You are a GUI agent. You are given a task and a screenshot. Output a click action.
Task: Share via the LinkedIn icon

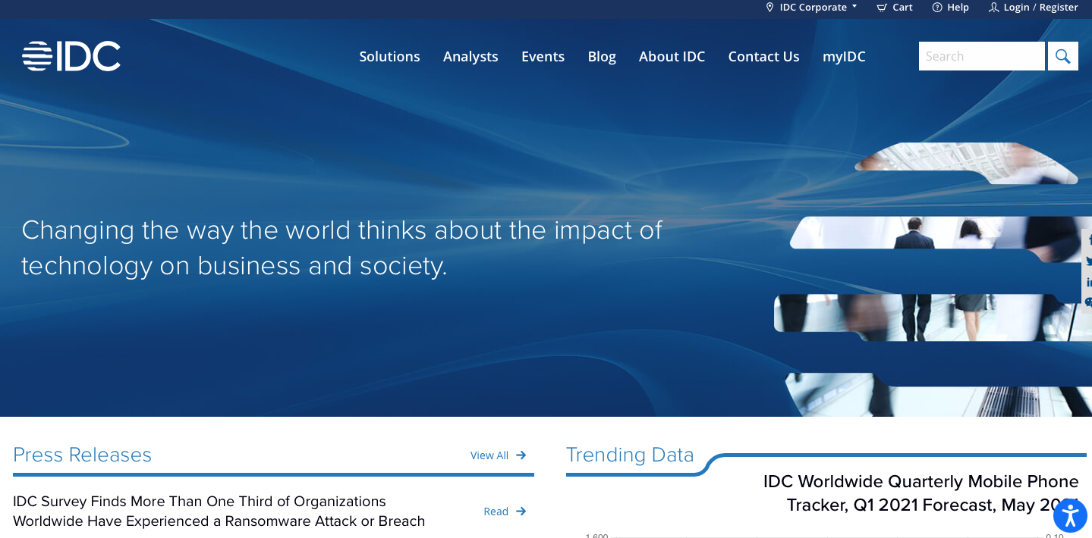[1088, 283]
